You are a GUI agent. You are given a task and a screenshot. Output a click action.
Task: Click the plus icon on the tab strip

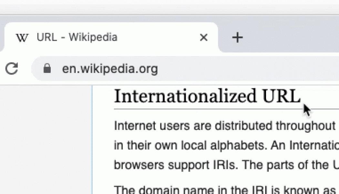click(x=237, y=38)
